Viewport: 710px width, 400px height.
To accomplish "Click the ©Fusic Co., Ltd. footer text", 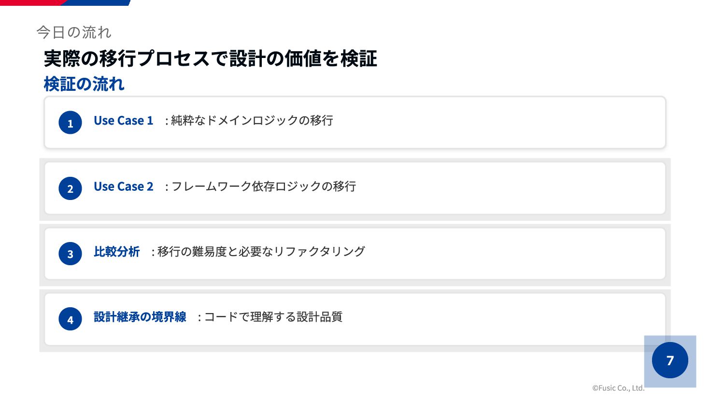I will point(618,388).
